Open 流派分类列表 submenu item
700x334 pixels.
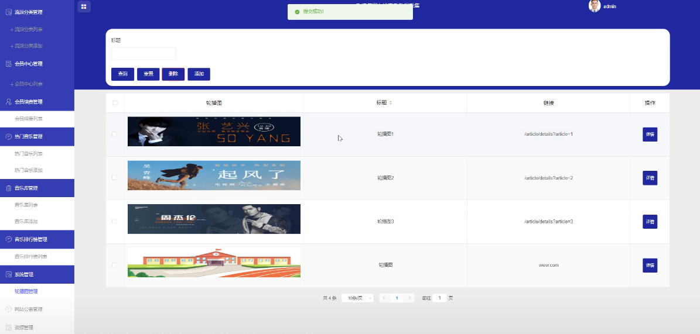pos(29,29)
